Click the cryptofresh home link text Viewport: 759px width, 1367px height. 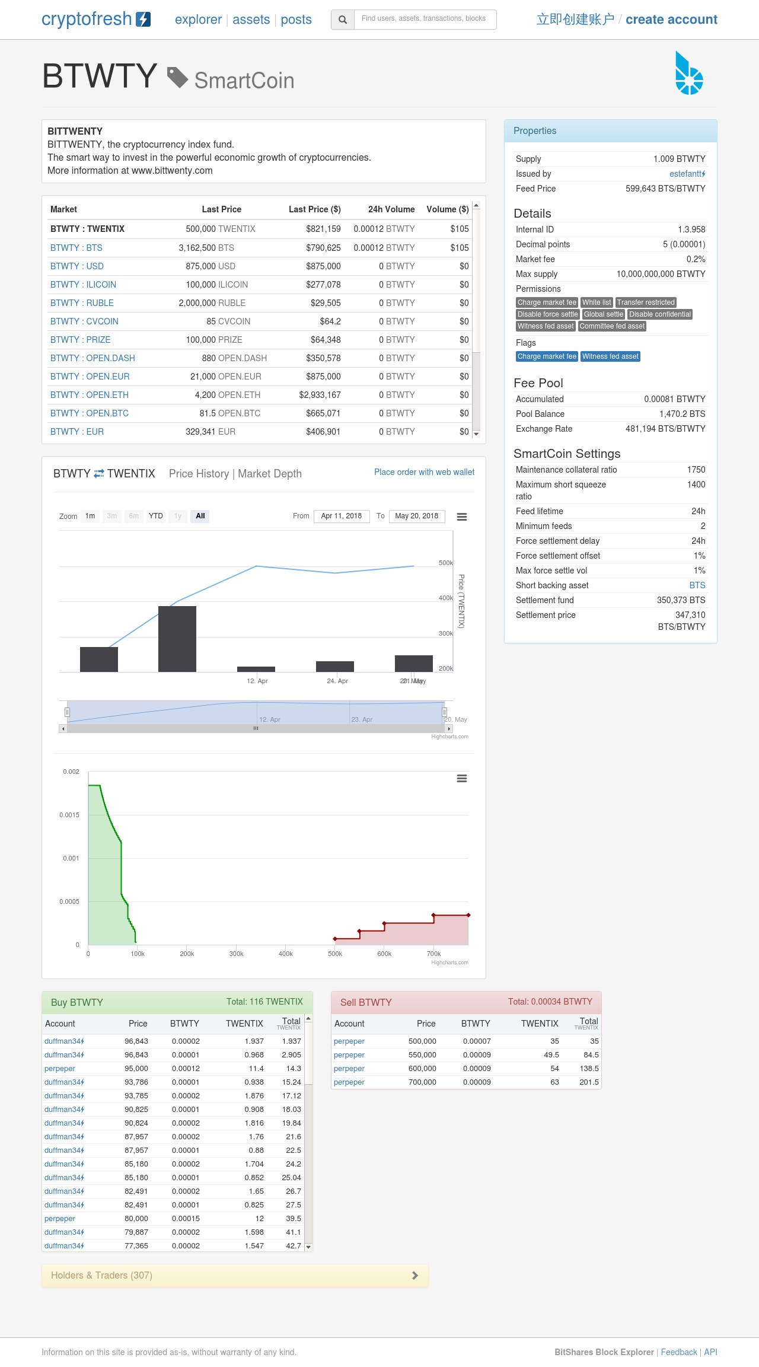(87, 19)
